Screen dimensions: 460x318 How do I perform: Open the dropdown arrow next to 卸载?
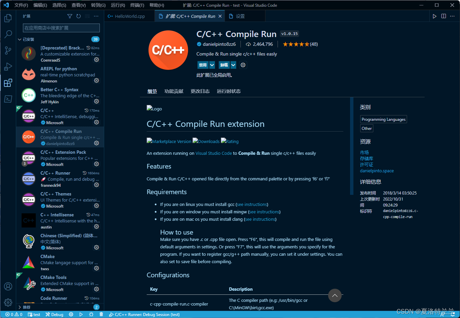(233, 65)
